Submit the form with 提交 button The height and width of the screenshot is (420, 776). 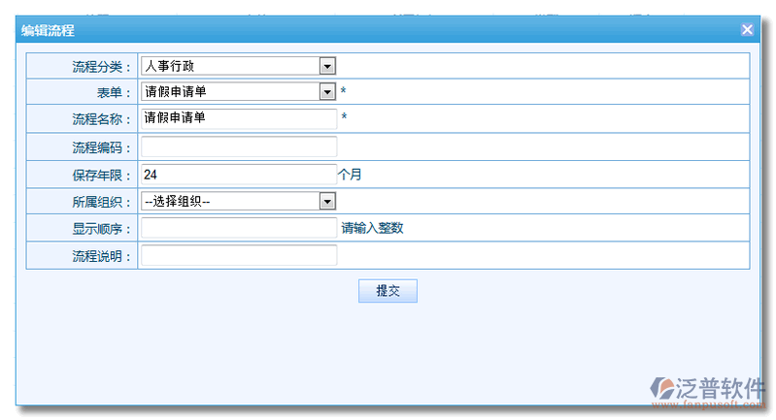388,291
